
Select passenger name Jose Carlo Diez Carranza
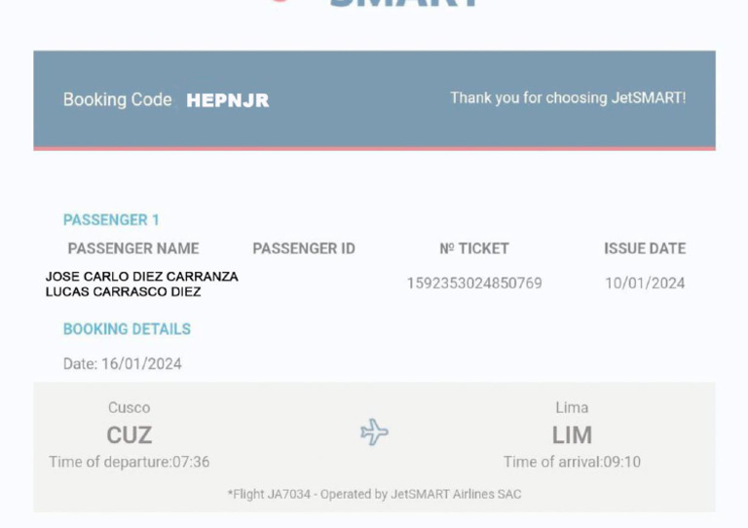point(142,277)
